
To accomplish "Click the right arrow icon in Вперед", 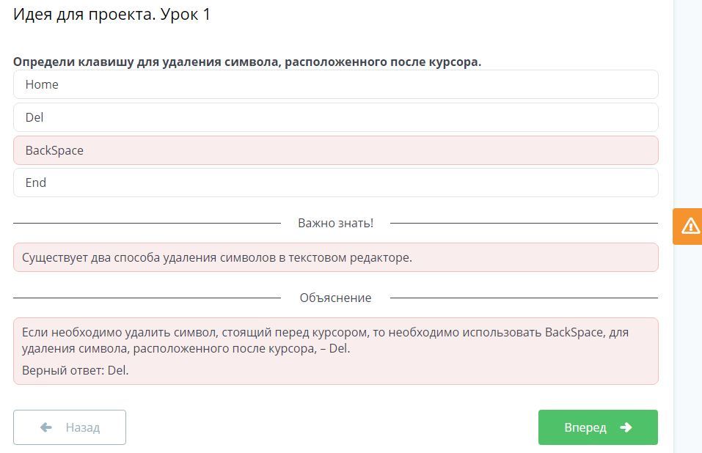I will 626,427.
